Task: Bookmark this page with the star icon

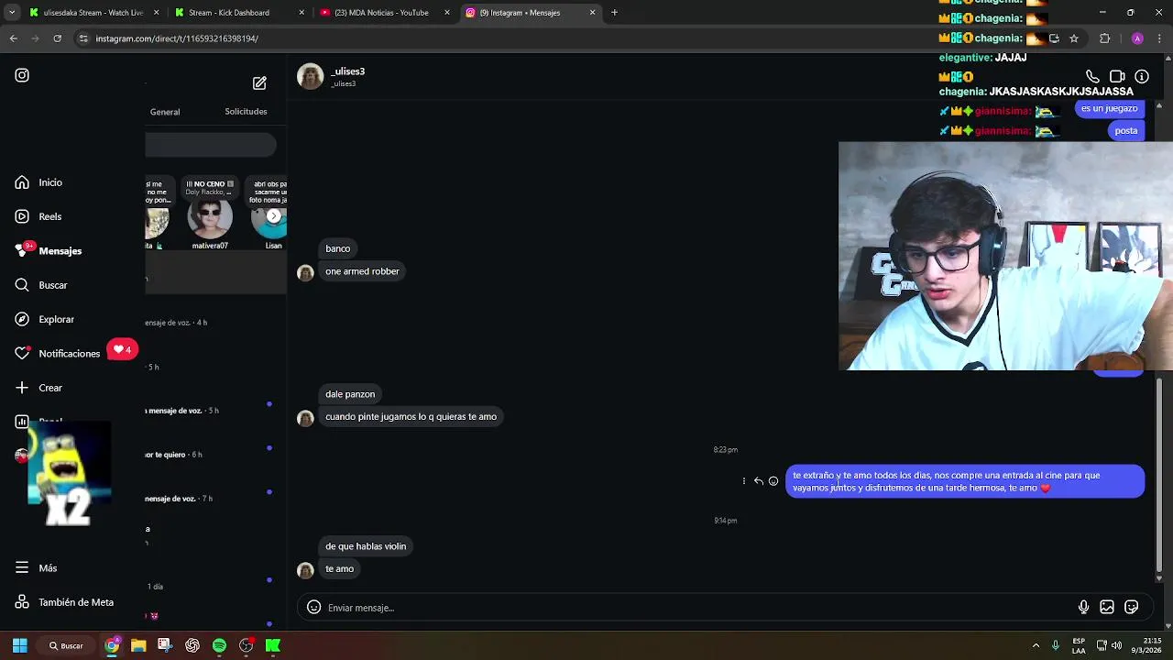Action: (1074, 38)
